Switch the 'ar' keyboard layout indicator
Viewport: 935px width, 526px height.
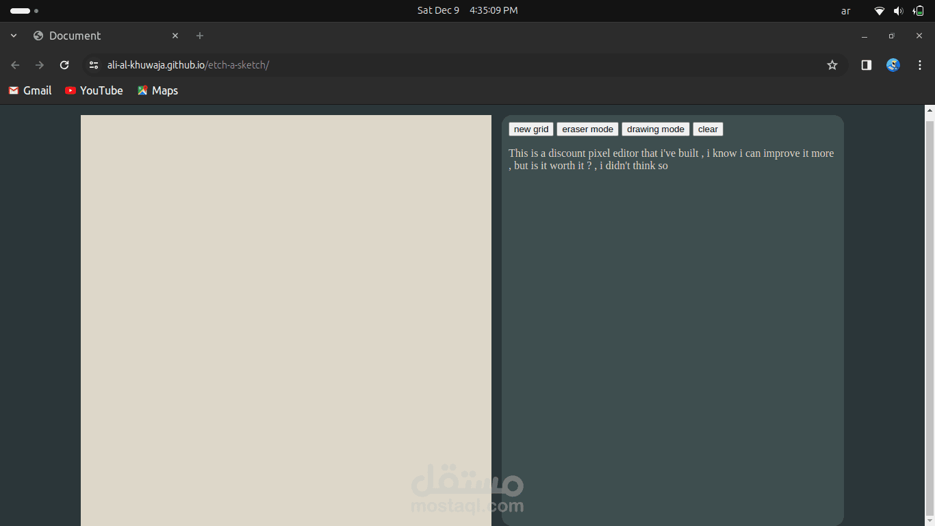(846, 11)
